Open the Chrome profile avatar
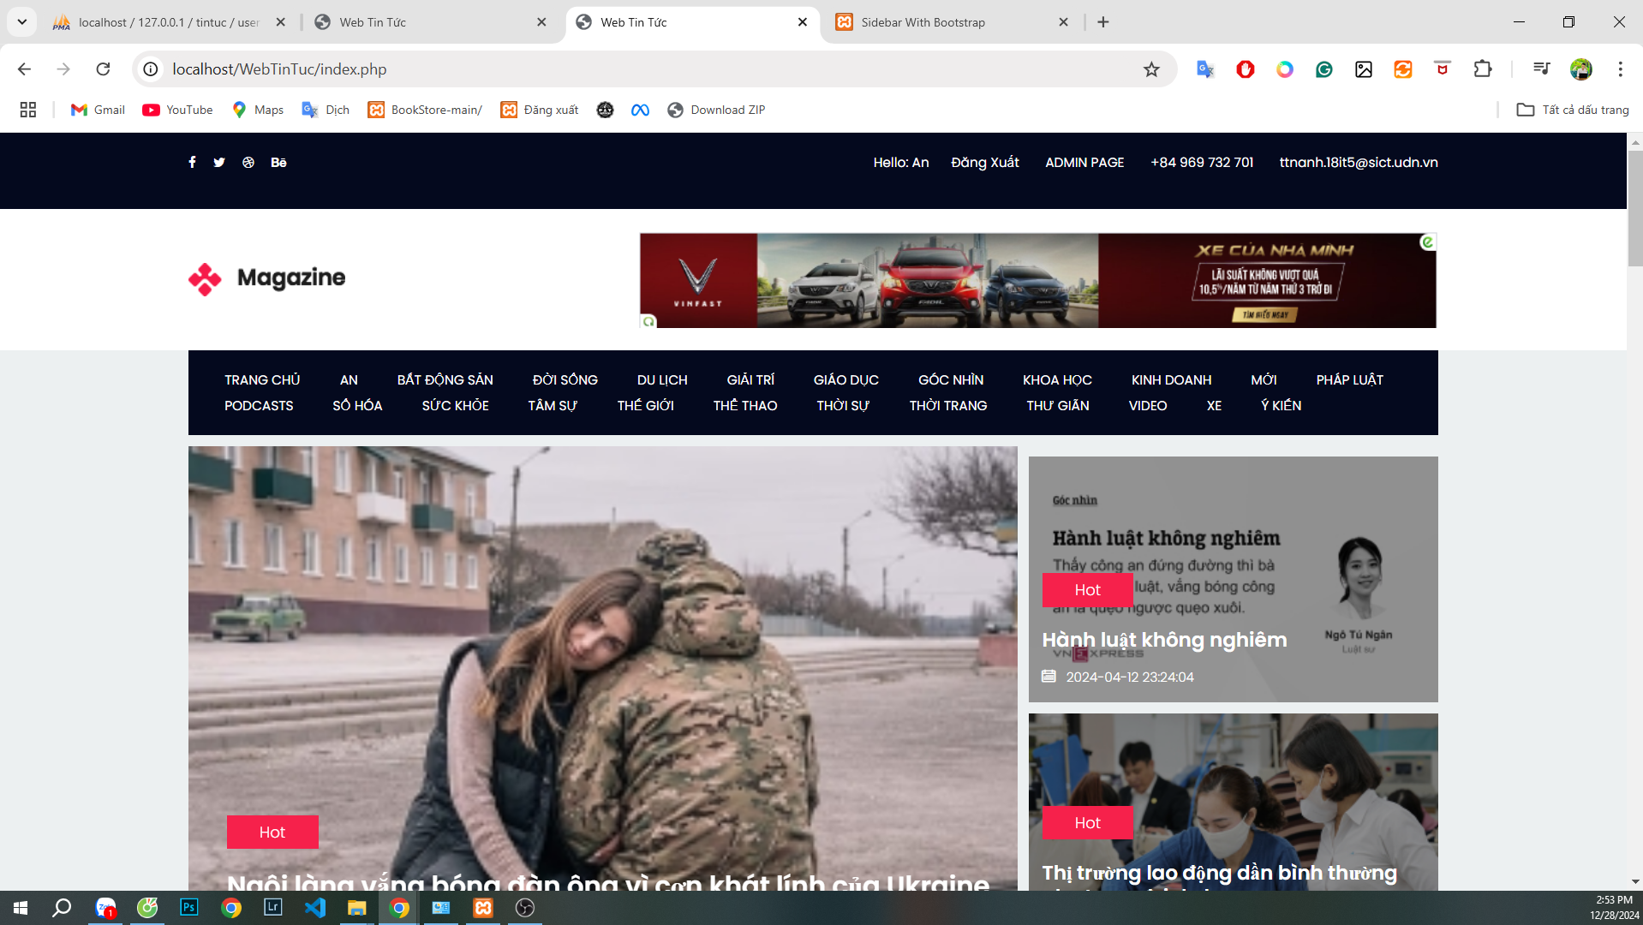Image resolution: width=1643 pixels, height=925 pixels. [1580, 69]
